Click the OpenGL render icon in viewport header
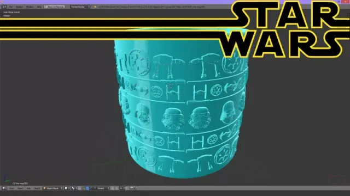Viewport: 350px width, 196px height. [x=131, y=188]
